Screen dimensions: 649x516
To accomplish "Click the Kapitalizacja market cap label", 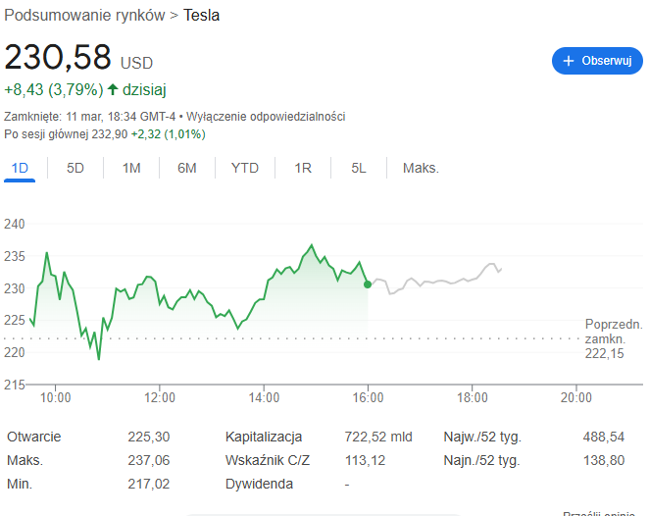I will pyautogui.click(x=264, y=437).
